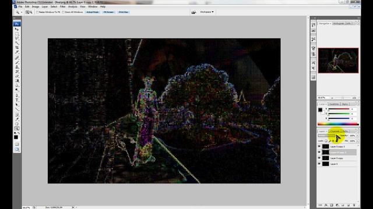373x209 pixels.
Task: Select the Lasso tool
Action: coord(17,38)
